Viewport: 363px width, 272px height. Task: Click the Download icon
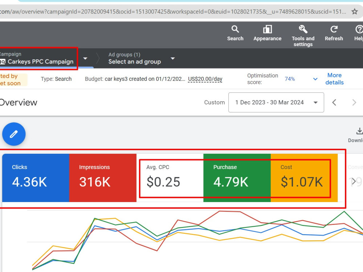(x=359, y=131)
